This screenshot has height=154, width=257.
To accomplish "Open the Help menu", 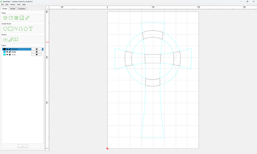I will (24, 4).
